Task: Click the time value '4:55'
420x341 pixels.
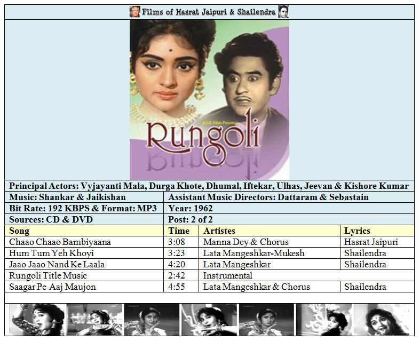Action: click(x=177, y=287)
